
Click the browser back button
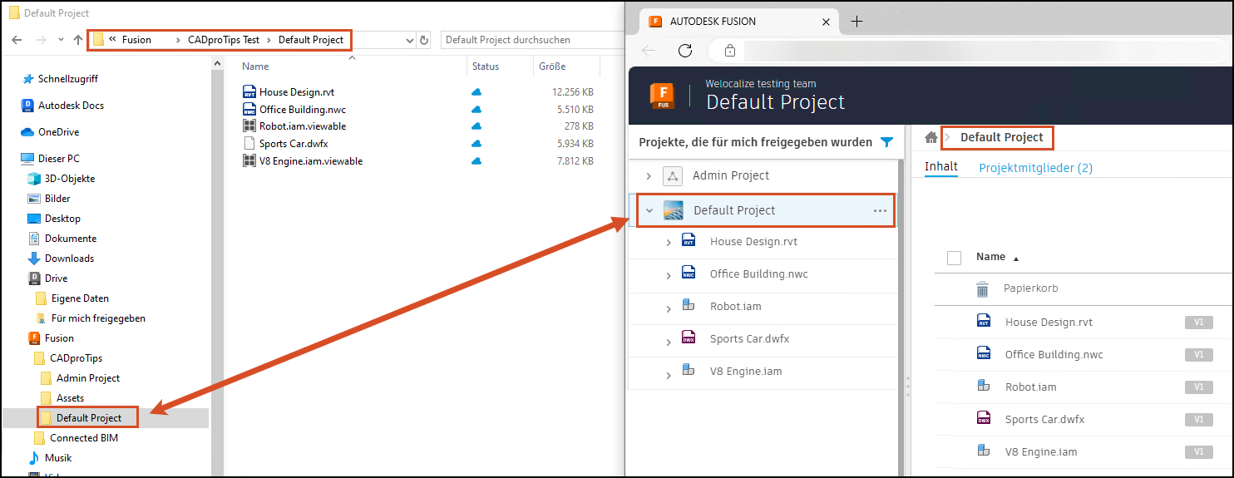[x=649, y=51]
